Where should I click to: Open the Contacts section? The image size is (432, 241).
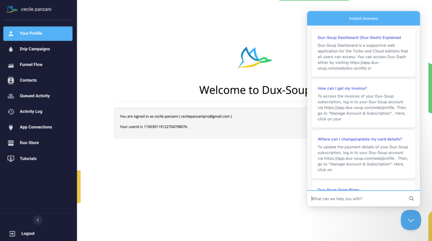click(x=38, y=80)
